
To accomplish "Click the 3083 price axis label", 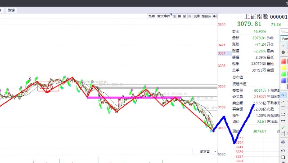I will tap(222, 128).
